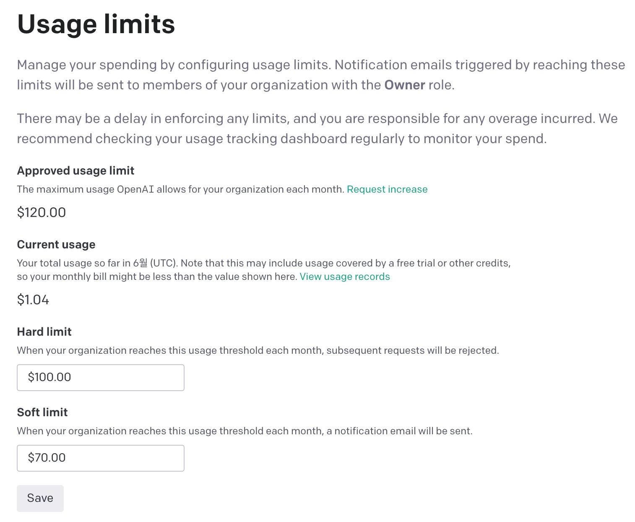Click the $120.00 approved limit value
The width and height of the screenshot is (635, 522).
point(41,212)
